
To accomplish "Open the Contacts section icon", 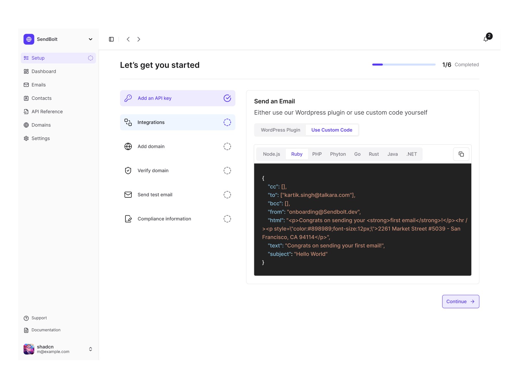I will [x=26, y=98].
